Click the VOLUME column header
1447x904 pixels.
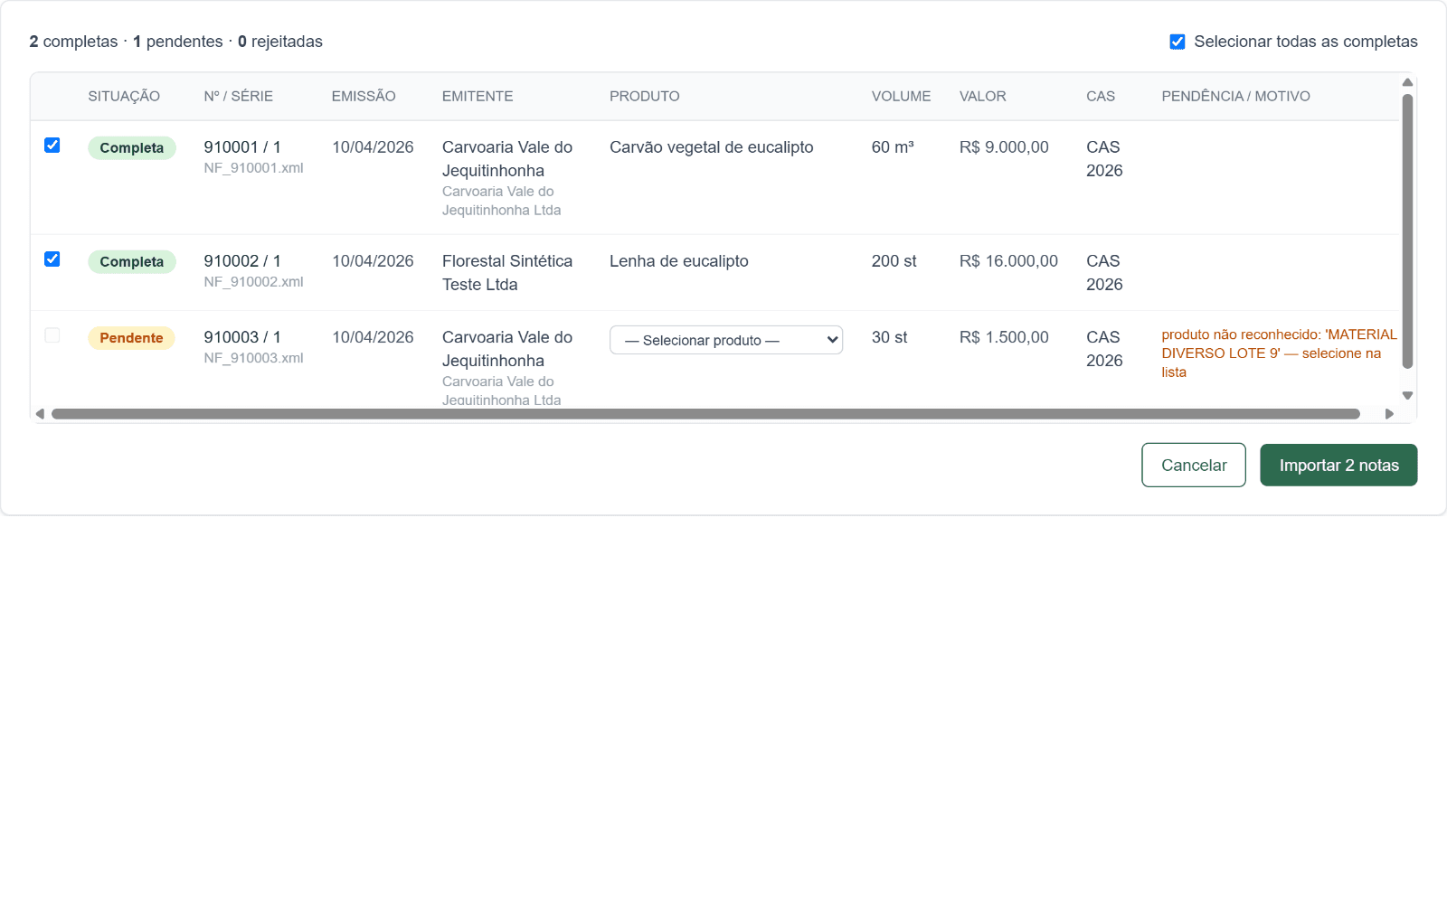(901, 96)
